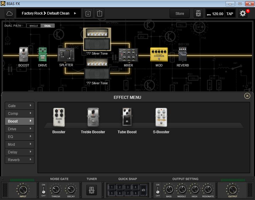Open the CHORUS mod pedal on the signal chain
The height and width of the screenshot is (200, 255).
(159, 55)
